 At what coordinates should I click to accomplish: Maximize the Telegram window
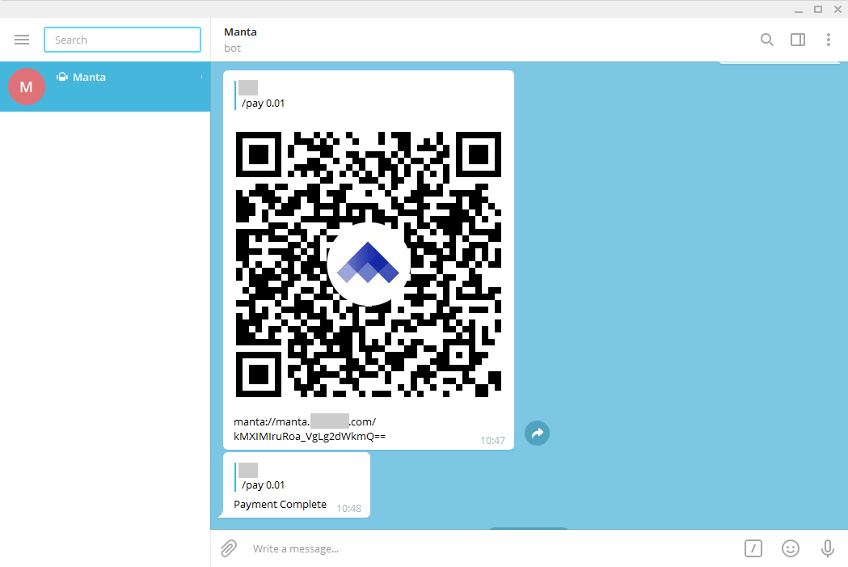click(x=818, y=9)
